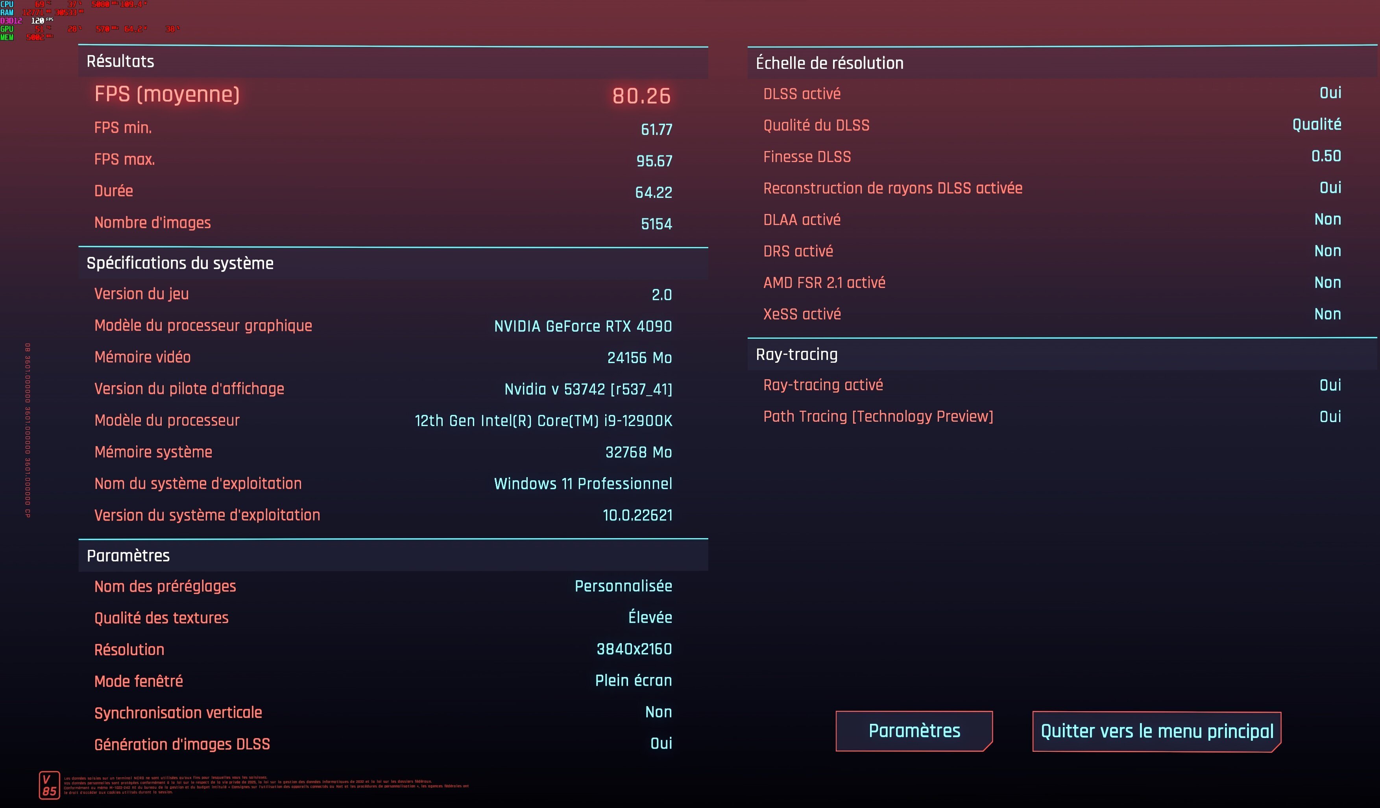Click the Résolution 3840x2160 value
1380x808 pixels.
[634, 649]
